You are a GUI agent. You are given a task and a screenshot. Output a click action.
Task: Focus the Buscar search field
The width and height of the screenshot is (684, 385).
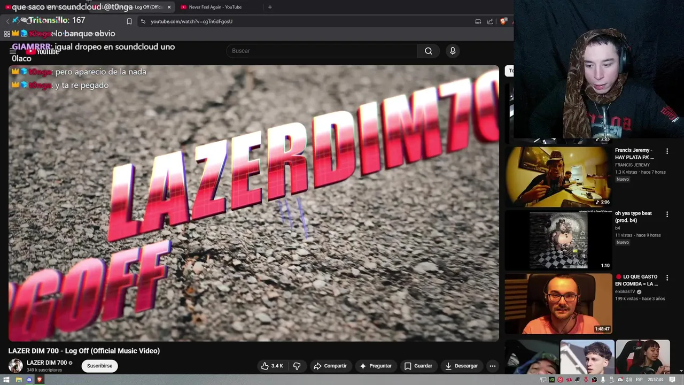[322, 51]
